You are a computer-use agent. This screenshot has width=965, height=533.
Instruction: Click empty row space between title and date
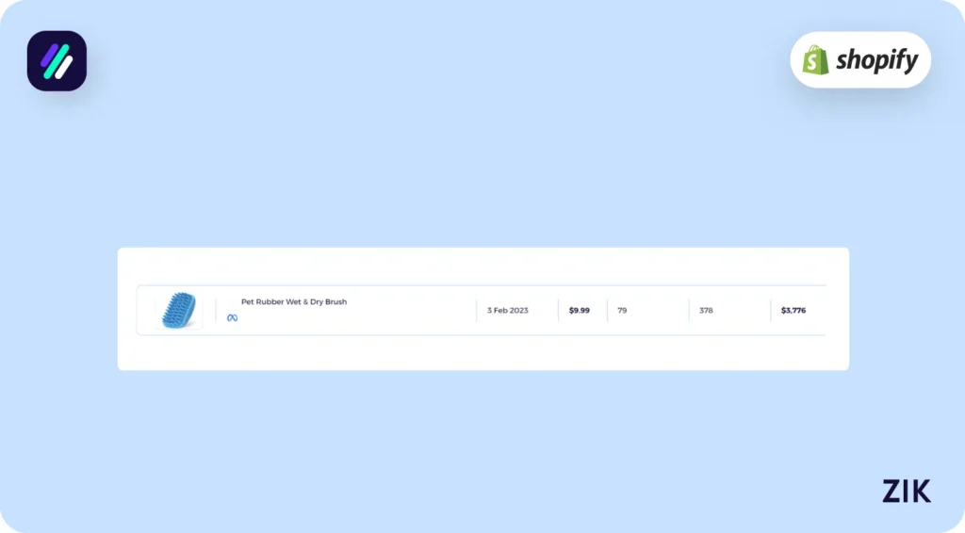pyautogui.click(x=415, y=310)
